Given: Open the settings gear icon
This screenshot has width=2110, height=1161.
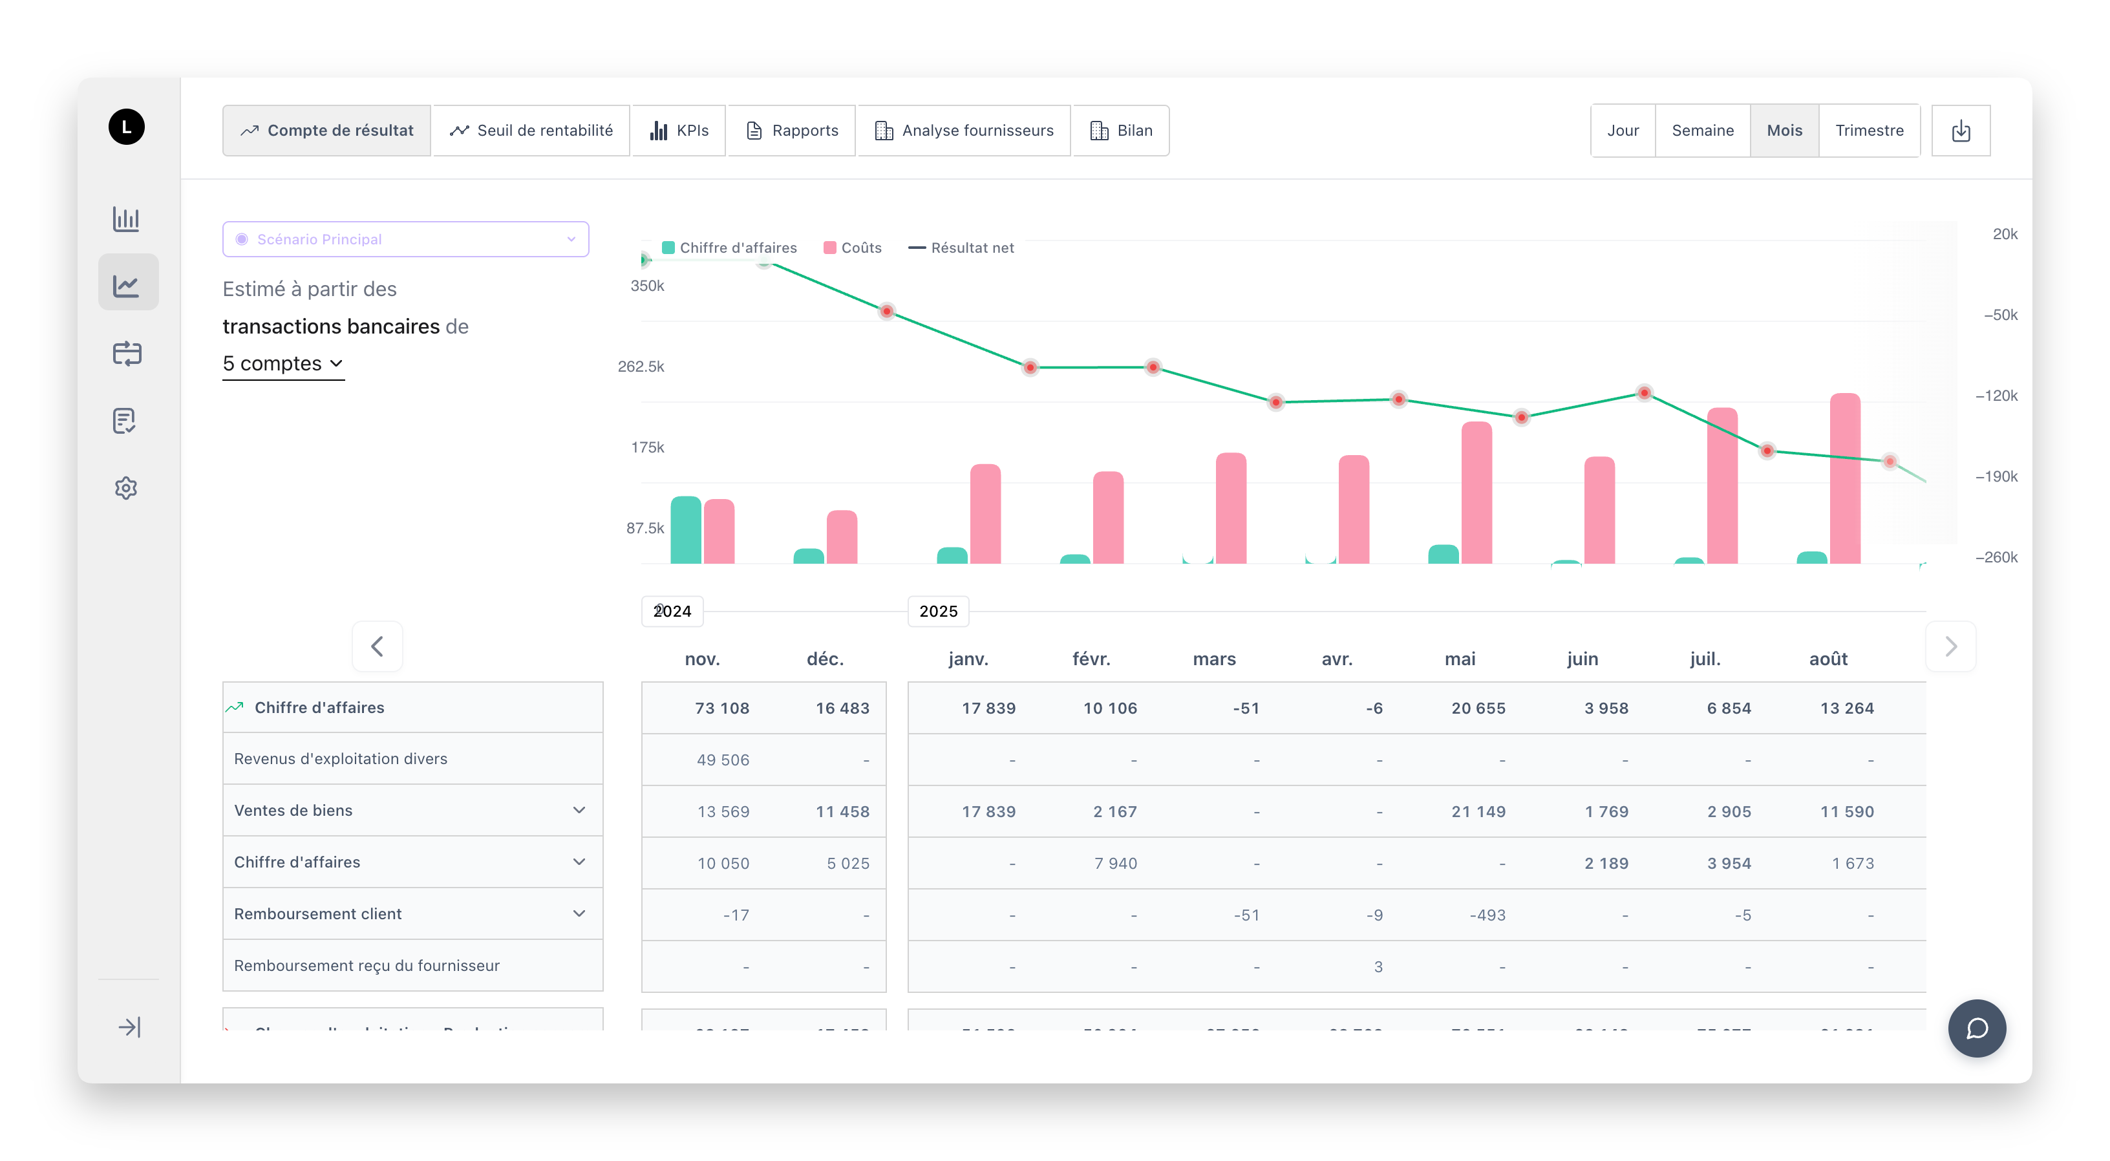Looking at the screenshot, I should tap(127, 487).
